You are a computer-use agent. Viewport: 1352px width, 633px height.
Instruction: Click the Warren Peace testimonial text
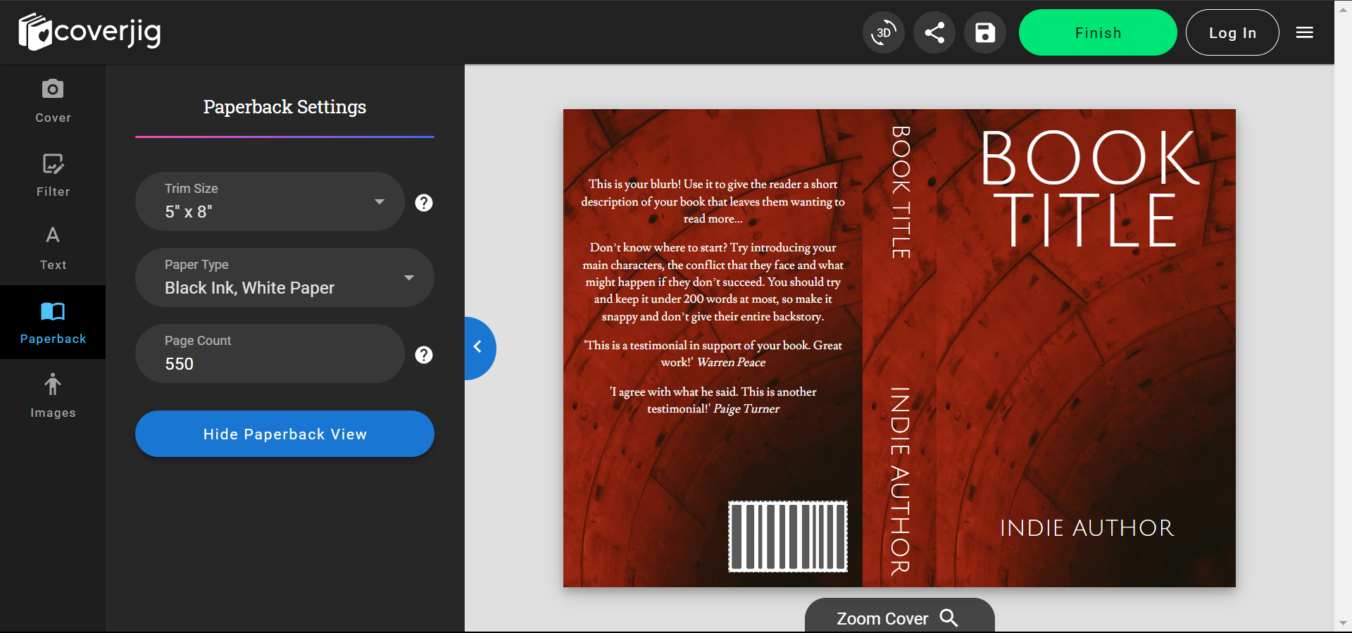713,353
